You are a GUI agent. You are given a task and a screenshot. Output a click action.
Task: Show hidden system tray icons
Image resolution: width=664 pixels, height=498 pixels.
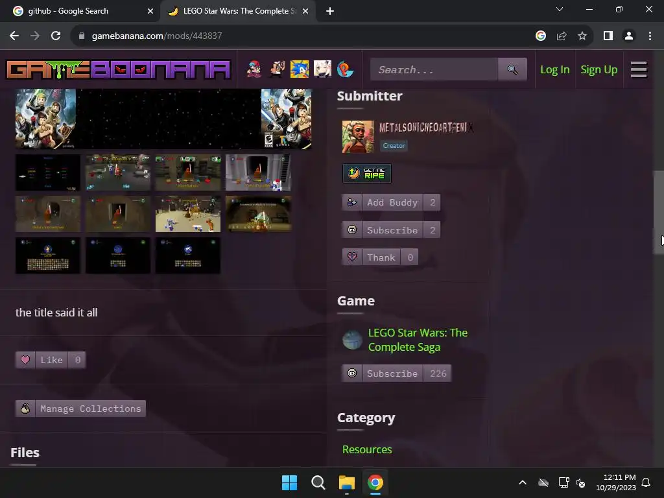(x=523, y=482)
